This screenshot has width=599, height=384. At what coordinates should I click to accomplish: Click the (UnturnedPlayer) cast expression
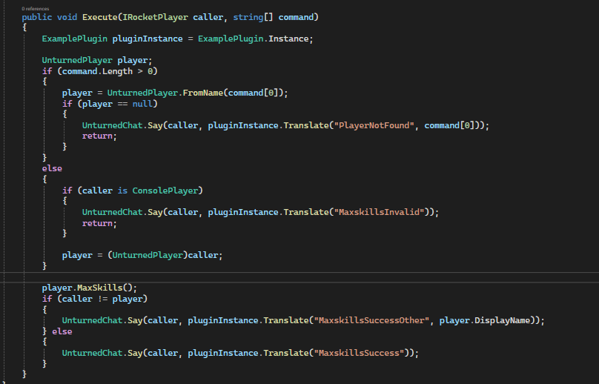(x=142, y=255)
